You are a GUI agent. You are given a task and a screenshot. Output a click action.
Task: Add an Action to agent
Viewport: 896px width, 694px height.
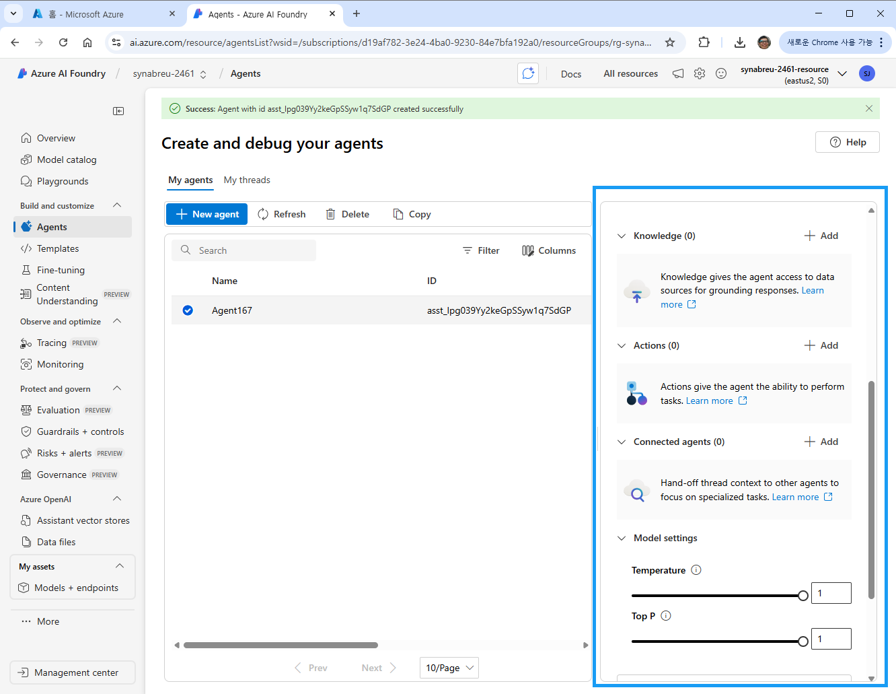click(821, 345)
